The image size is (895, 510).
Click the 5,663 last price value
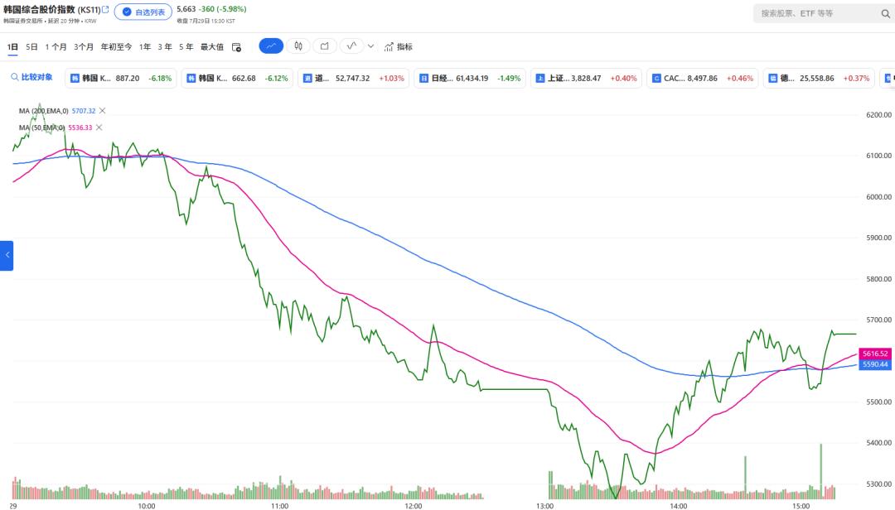point(186,9)
